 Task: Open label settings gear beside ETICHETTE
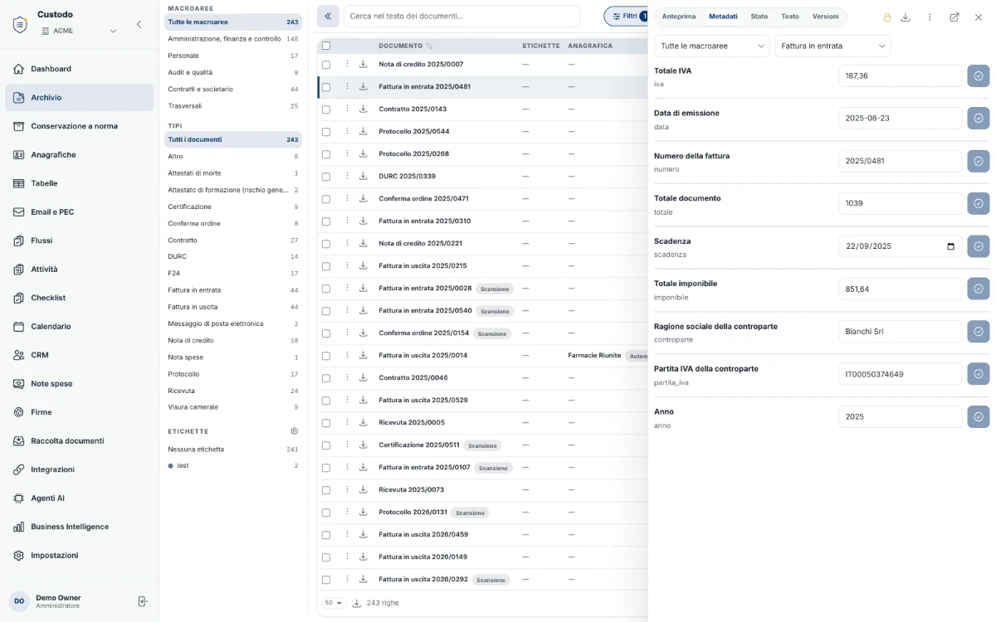[x=294, y=431]
